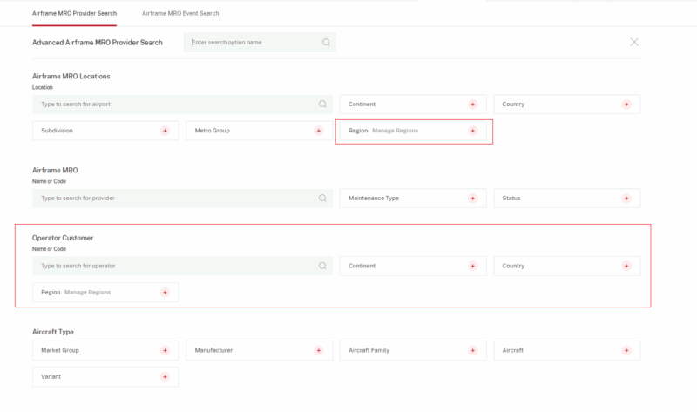Open Manage Regions link in Airframe MRO Locations

click(395, 131)
